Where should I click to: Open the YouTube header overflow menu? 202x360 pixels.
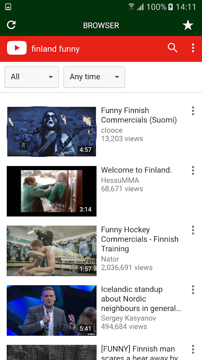coord(193,48)
